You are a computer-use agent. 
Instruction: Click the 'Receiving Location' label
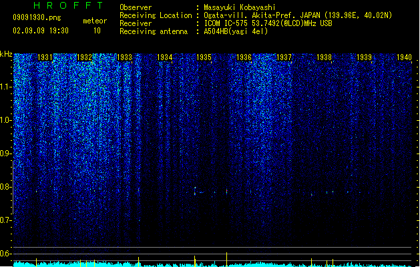[156, 15]
